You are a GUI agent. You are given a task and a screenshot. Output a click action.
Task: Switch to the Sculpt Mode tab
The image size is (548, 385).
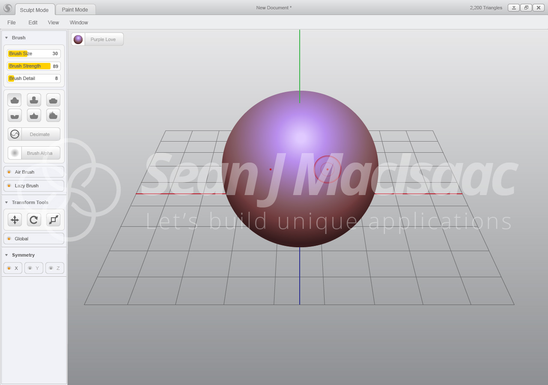(34, 10)
